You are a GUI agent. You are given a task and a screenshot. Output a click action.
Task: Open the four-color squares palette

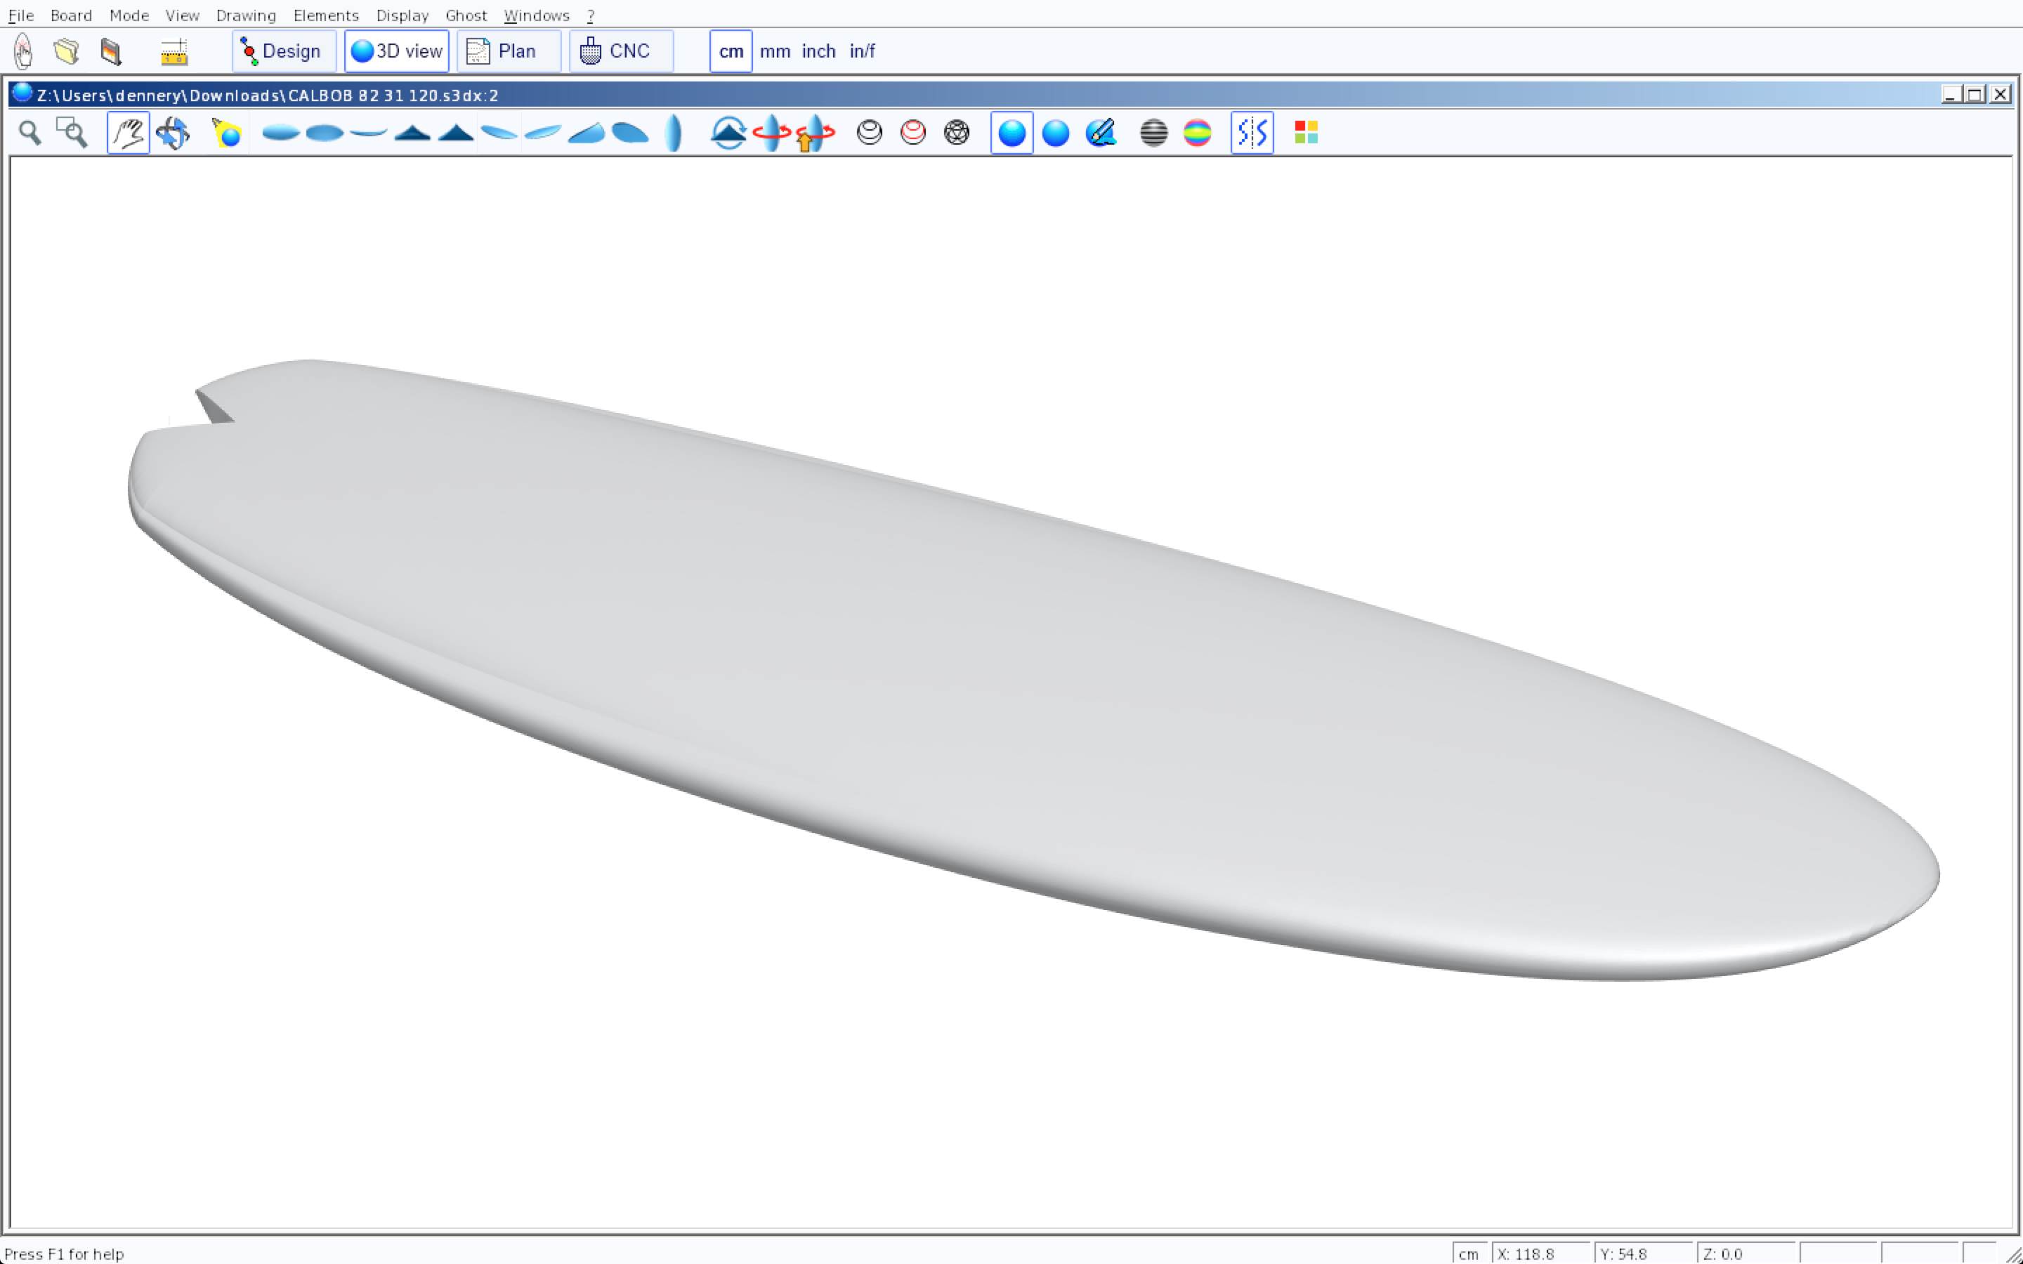tap(1306, 133)
